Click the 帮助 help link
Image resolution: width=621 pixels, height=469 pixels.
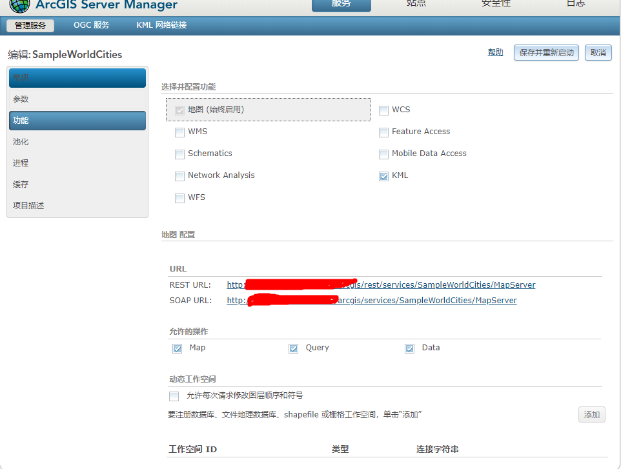(x=496, y=52)
